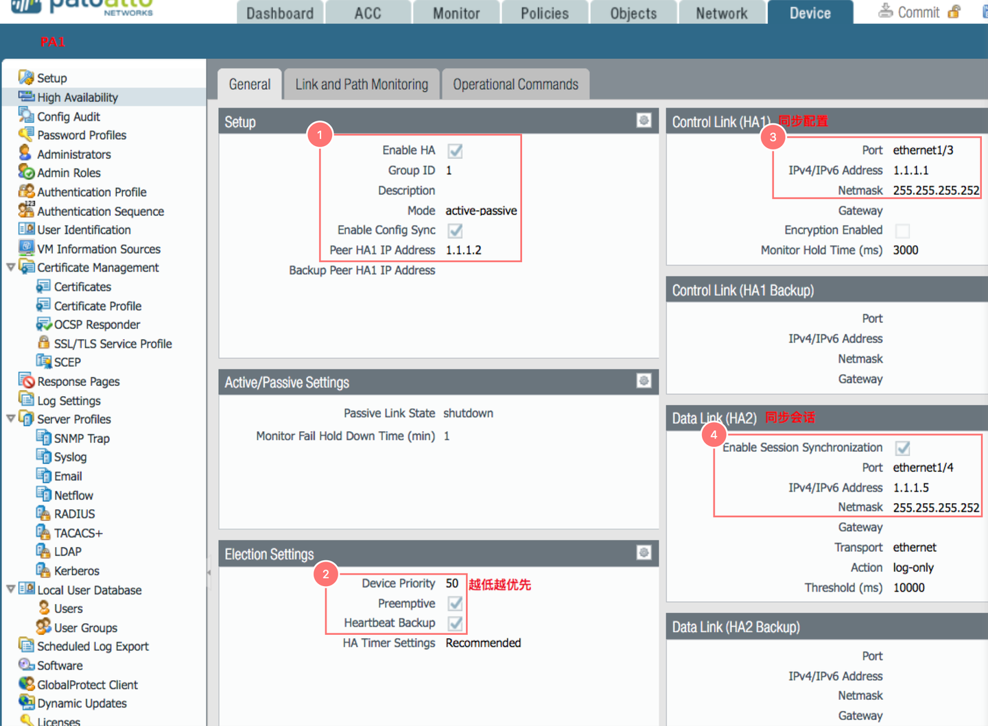988x726 pixels.
Task: Select the Device tab
Action: [x=810, y=13]
